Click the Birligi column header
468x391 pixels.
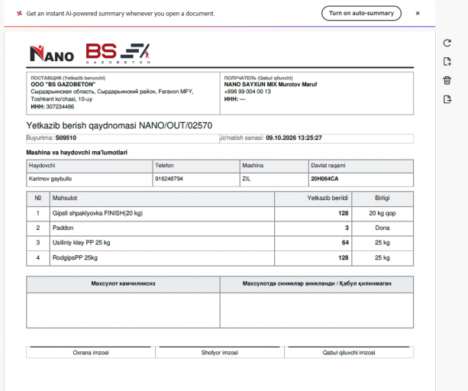[x=382, y=198]
